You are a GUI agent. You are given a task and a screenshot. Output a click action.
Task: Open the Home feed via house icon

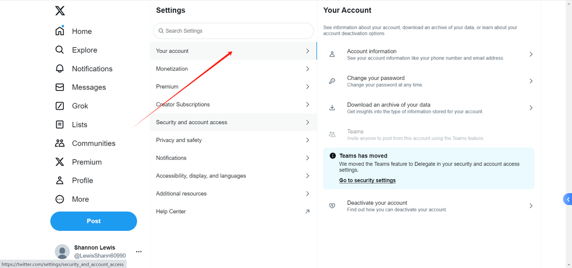click(x=60, y=31)
